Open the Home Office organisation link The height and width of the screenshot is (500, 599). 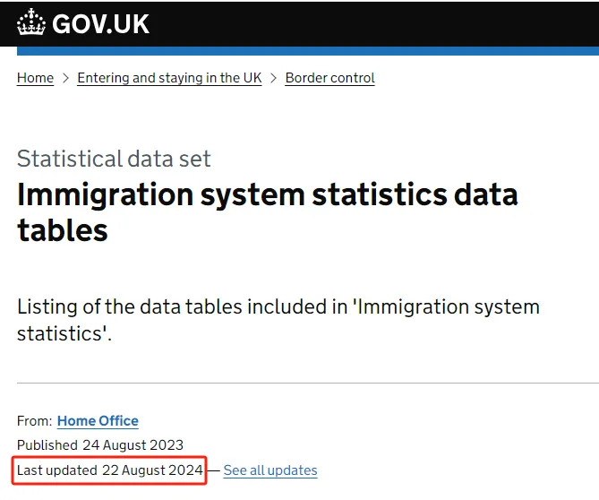(98, 421)
